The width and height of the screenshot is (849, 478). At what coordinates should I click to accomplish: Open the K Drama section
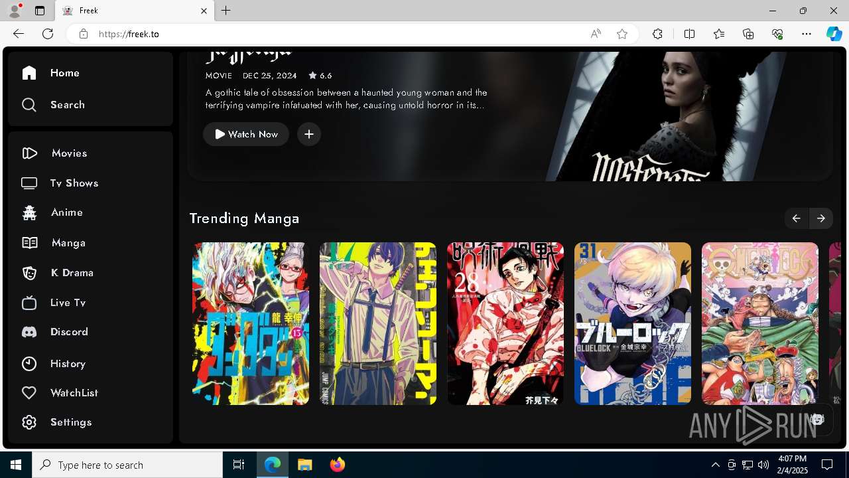point(72,273)
